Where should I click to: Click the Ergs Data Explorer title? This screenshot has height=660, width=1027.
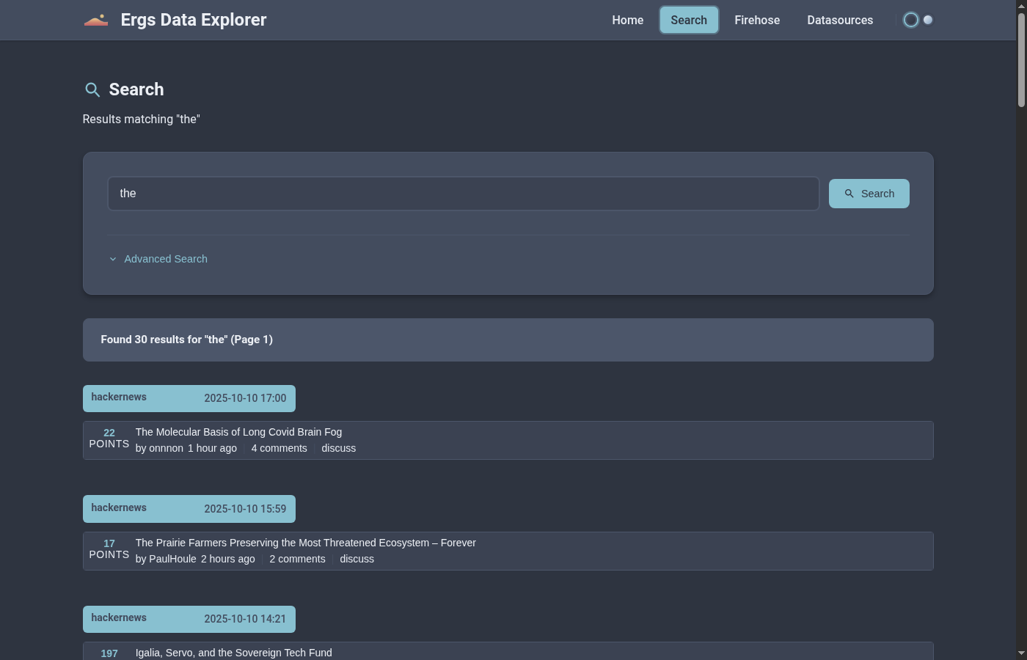tap(194, 20)
